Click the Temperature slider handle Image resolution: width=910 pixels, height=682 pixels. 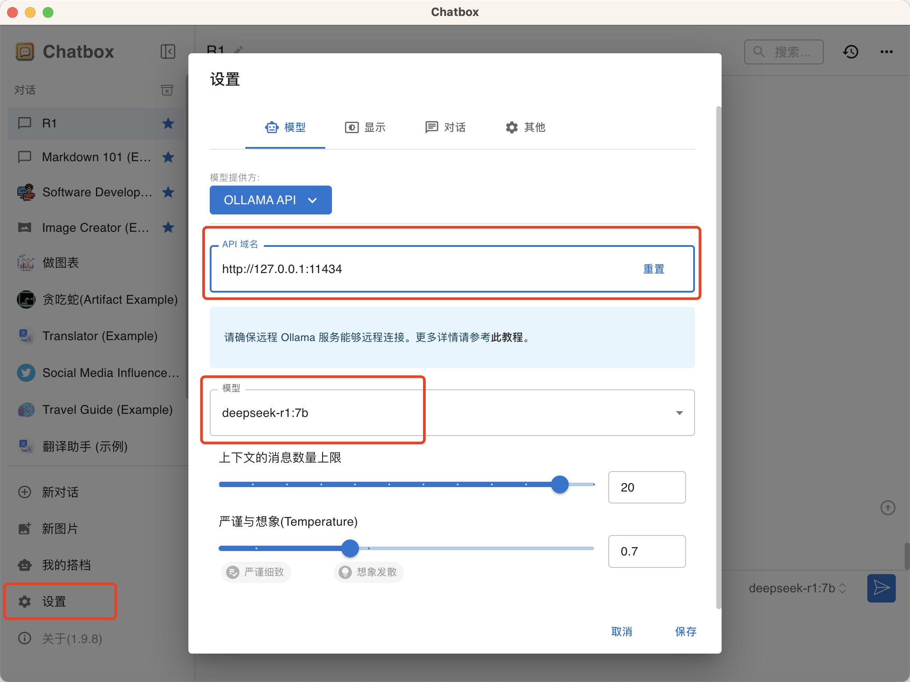coord(350,548)
